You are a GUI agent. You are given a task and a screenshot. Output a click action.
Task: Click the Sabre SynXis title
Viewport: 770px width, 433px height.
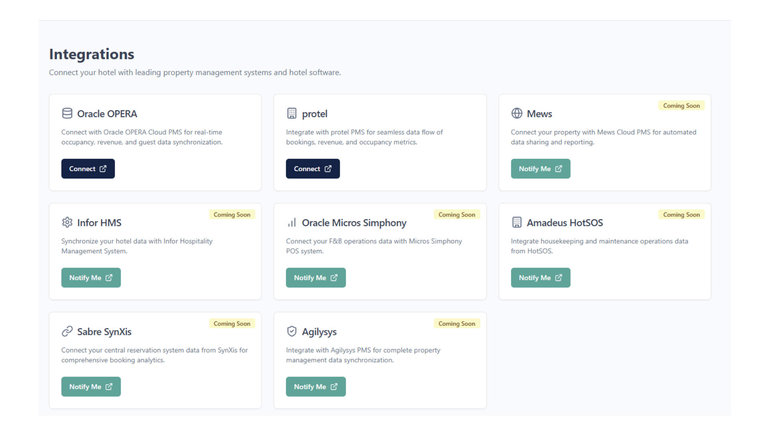click(104, 332)
